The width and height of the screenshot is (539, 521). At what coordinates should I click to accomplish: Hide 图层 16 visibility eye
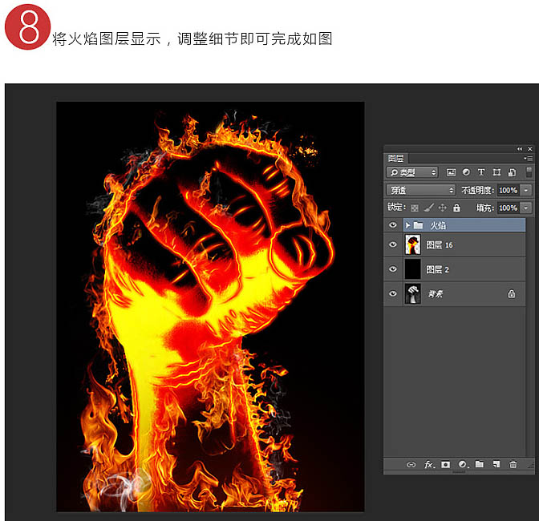(x=393, y=244)
